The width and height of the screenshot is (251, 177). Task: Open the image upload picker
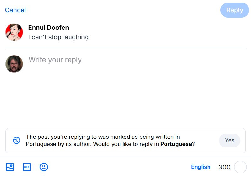10,167
